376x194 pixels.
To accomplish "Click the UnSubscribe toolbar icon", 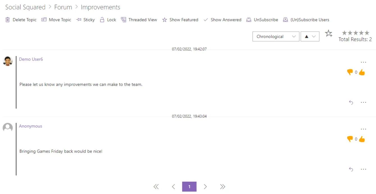I will coord(249,20).
